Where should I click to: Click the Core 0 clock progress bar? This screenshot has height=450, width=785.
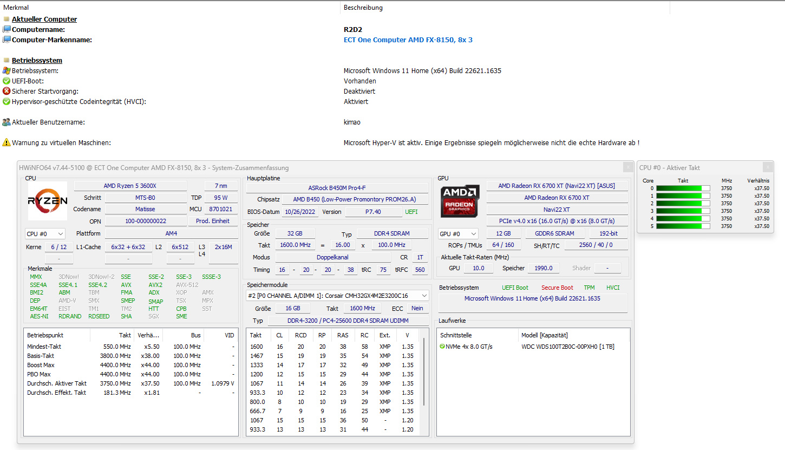(683, 188)
